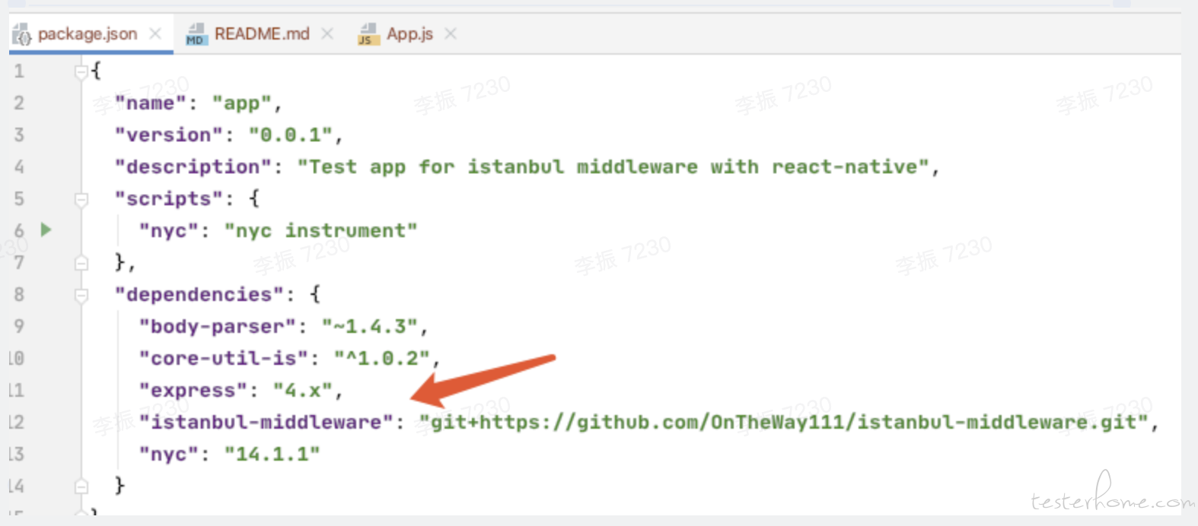The height and width of the screenshot is (526, 1198).
Task: Place cursor on the "express" dependency key
Action: [x=193, y=391]
